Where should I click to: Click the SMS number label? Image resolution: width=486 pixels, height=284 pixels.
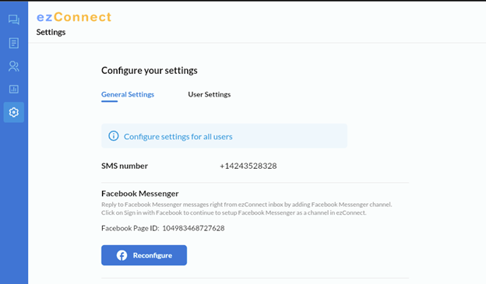pyautogui.click(x=125, y=166)
